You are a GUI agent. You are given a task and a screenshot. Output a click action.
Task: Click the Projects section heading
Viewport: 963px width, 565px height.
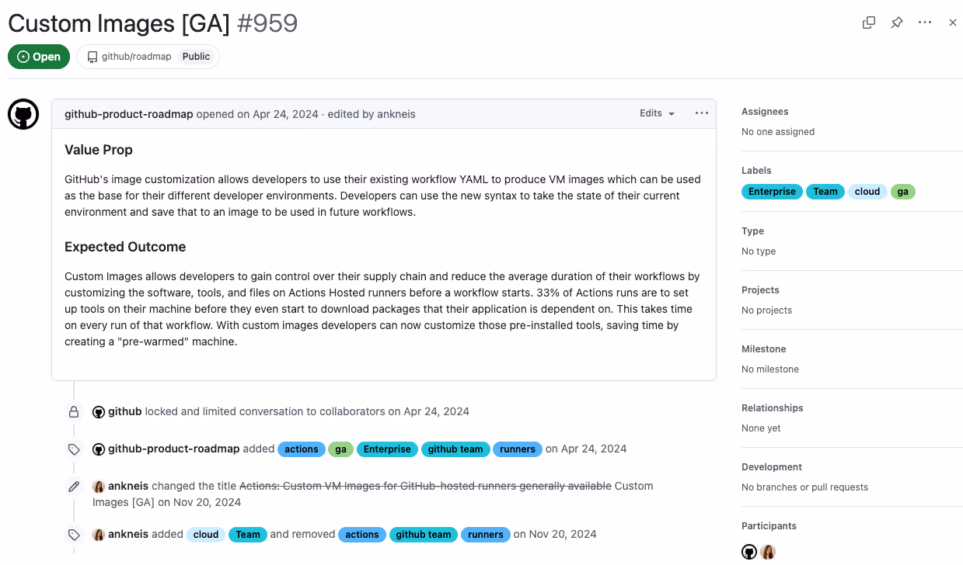(760, 290)
